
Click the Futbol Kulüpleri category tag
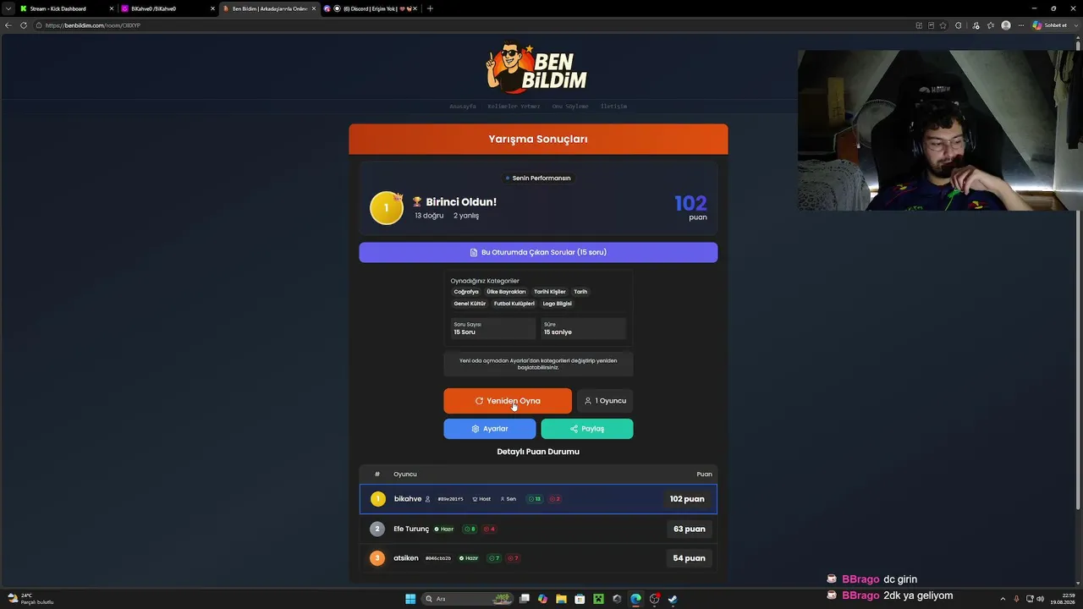(514, 304)
